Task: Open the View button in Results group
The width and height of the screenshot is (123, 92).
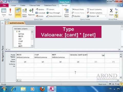Action: 4,12
